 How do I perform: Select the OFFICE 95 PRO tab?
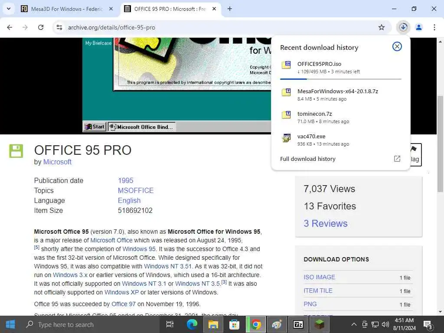pos(170,9)
